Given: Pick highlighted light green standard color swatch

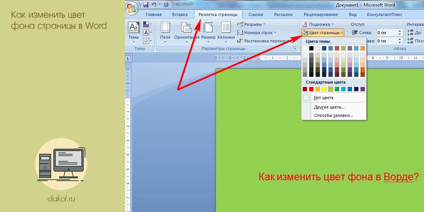Looking at the screenshot, I should point(330,89).
